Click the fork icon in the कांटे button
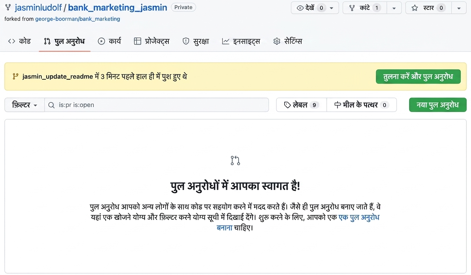Viewport: 471px width, 275px height. pyautogui.click(x=352, y=8)
